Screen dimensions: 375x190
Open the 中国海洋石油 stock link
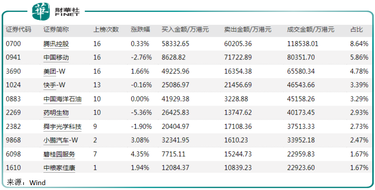63,99
